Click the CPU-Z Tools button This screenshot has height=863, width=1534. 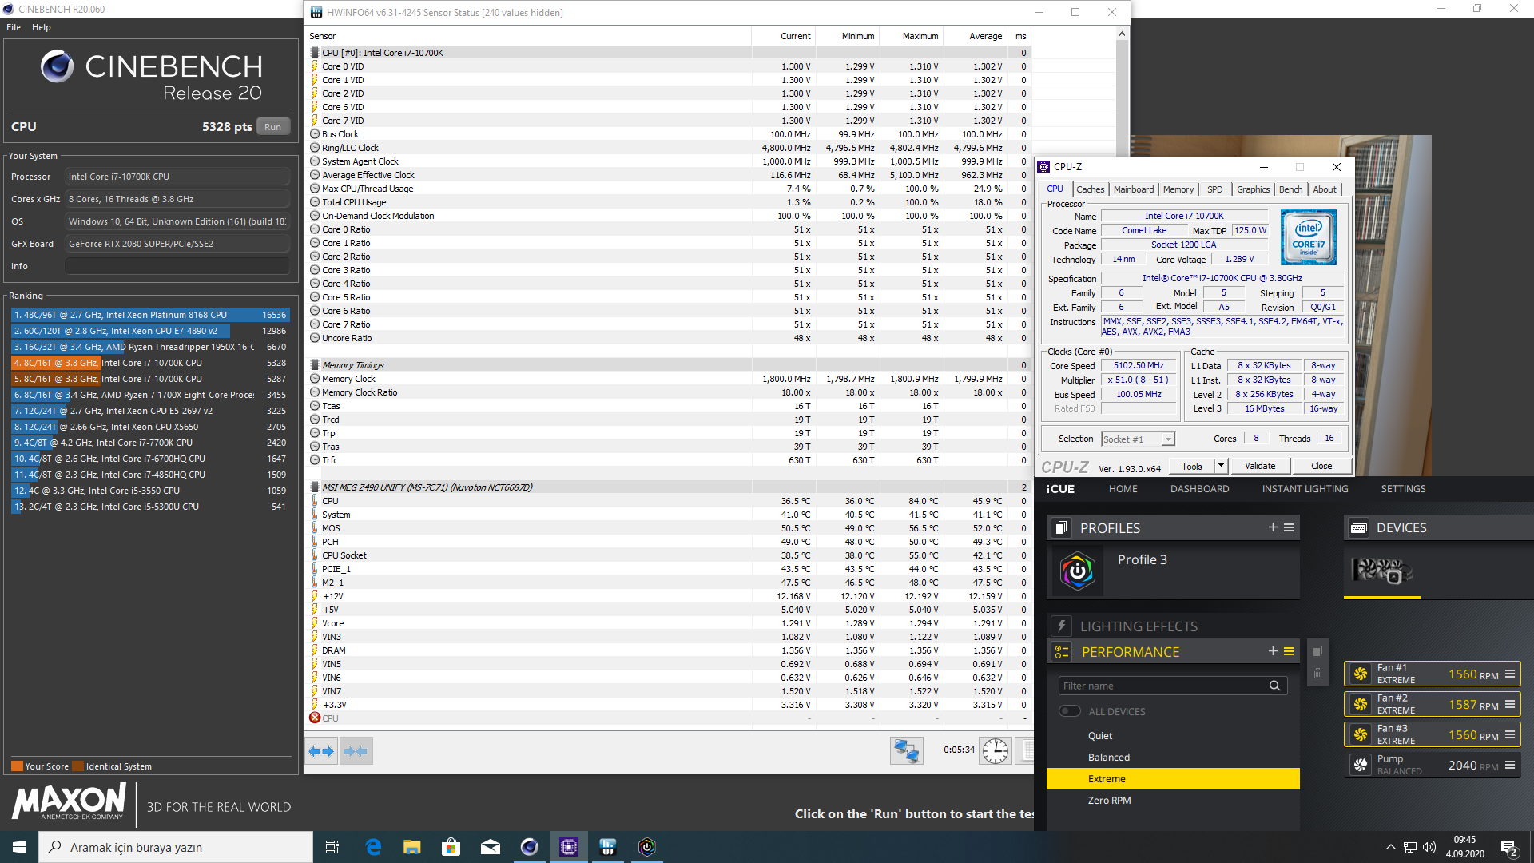pos(1192,466)
